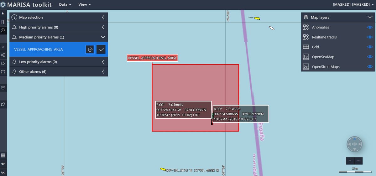Center map on VESSEL_APPROACHING_AREA alarm target

(90, 49)
